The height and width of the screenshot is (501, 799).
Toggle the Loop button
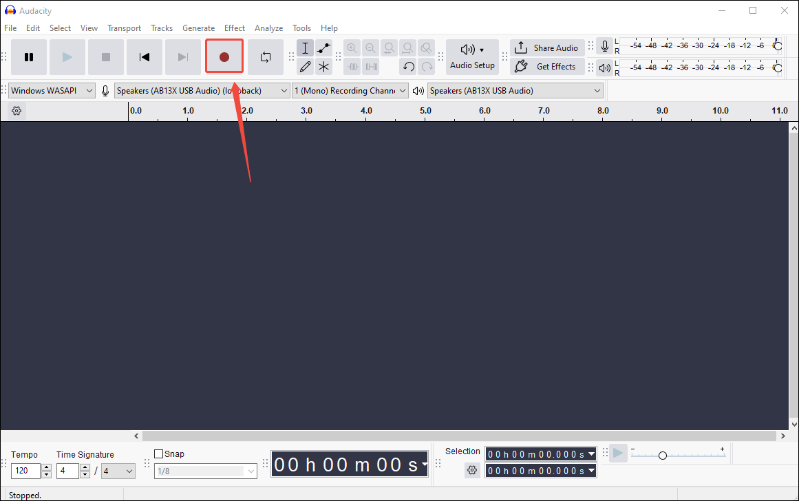pyautogui.click(x=266, y=57)
